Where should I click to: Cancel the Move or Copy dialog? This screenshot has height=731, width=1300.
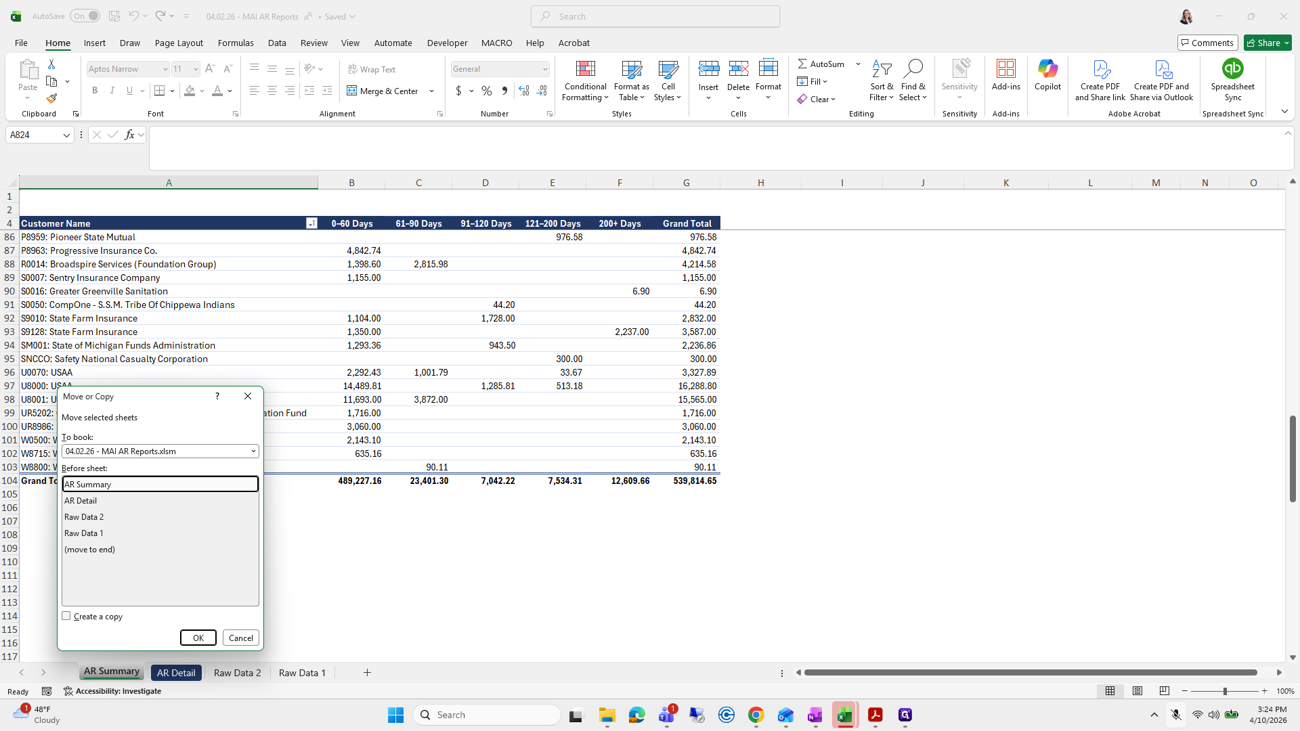241,638
